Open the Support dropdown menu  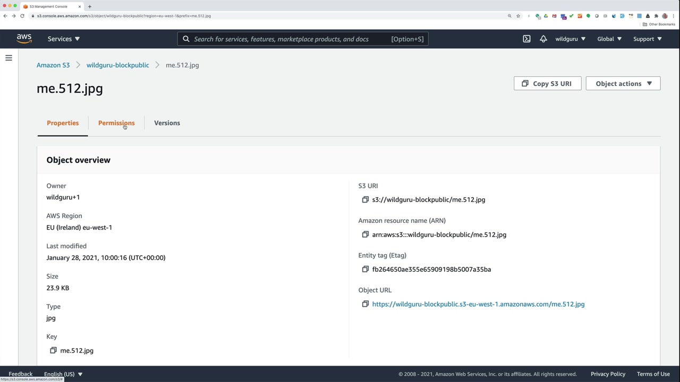(x=647, y=39)
